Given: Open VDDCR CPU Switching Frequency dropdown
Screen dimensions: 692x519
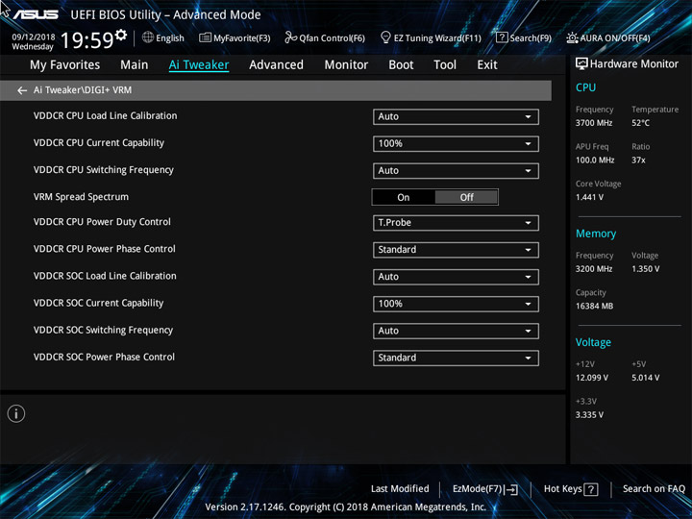Looking at the screenshot, I should click(456, 171).
